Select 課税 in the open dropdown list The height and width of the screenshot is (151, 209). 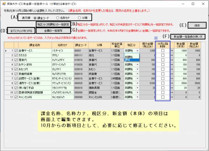coord(128,60)
